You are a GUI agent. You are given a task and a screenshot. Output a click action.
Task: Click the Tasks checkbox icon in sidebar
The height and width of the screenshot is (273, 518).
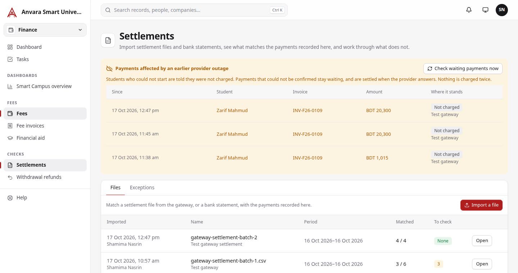(x=10, y=59)
